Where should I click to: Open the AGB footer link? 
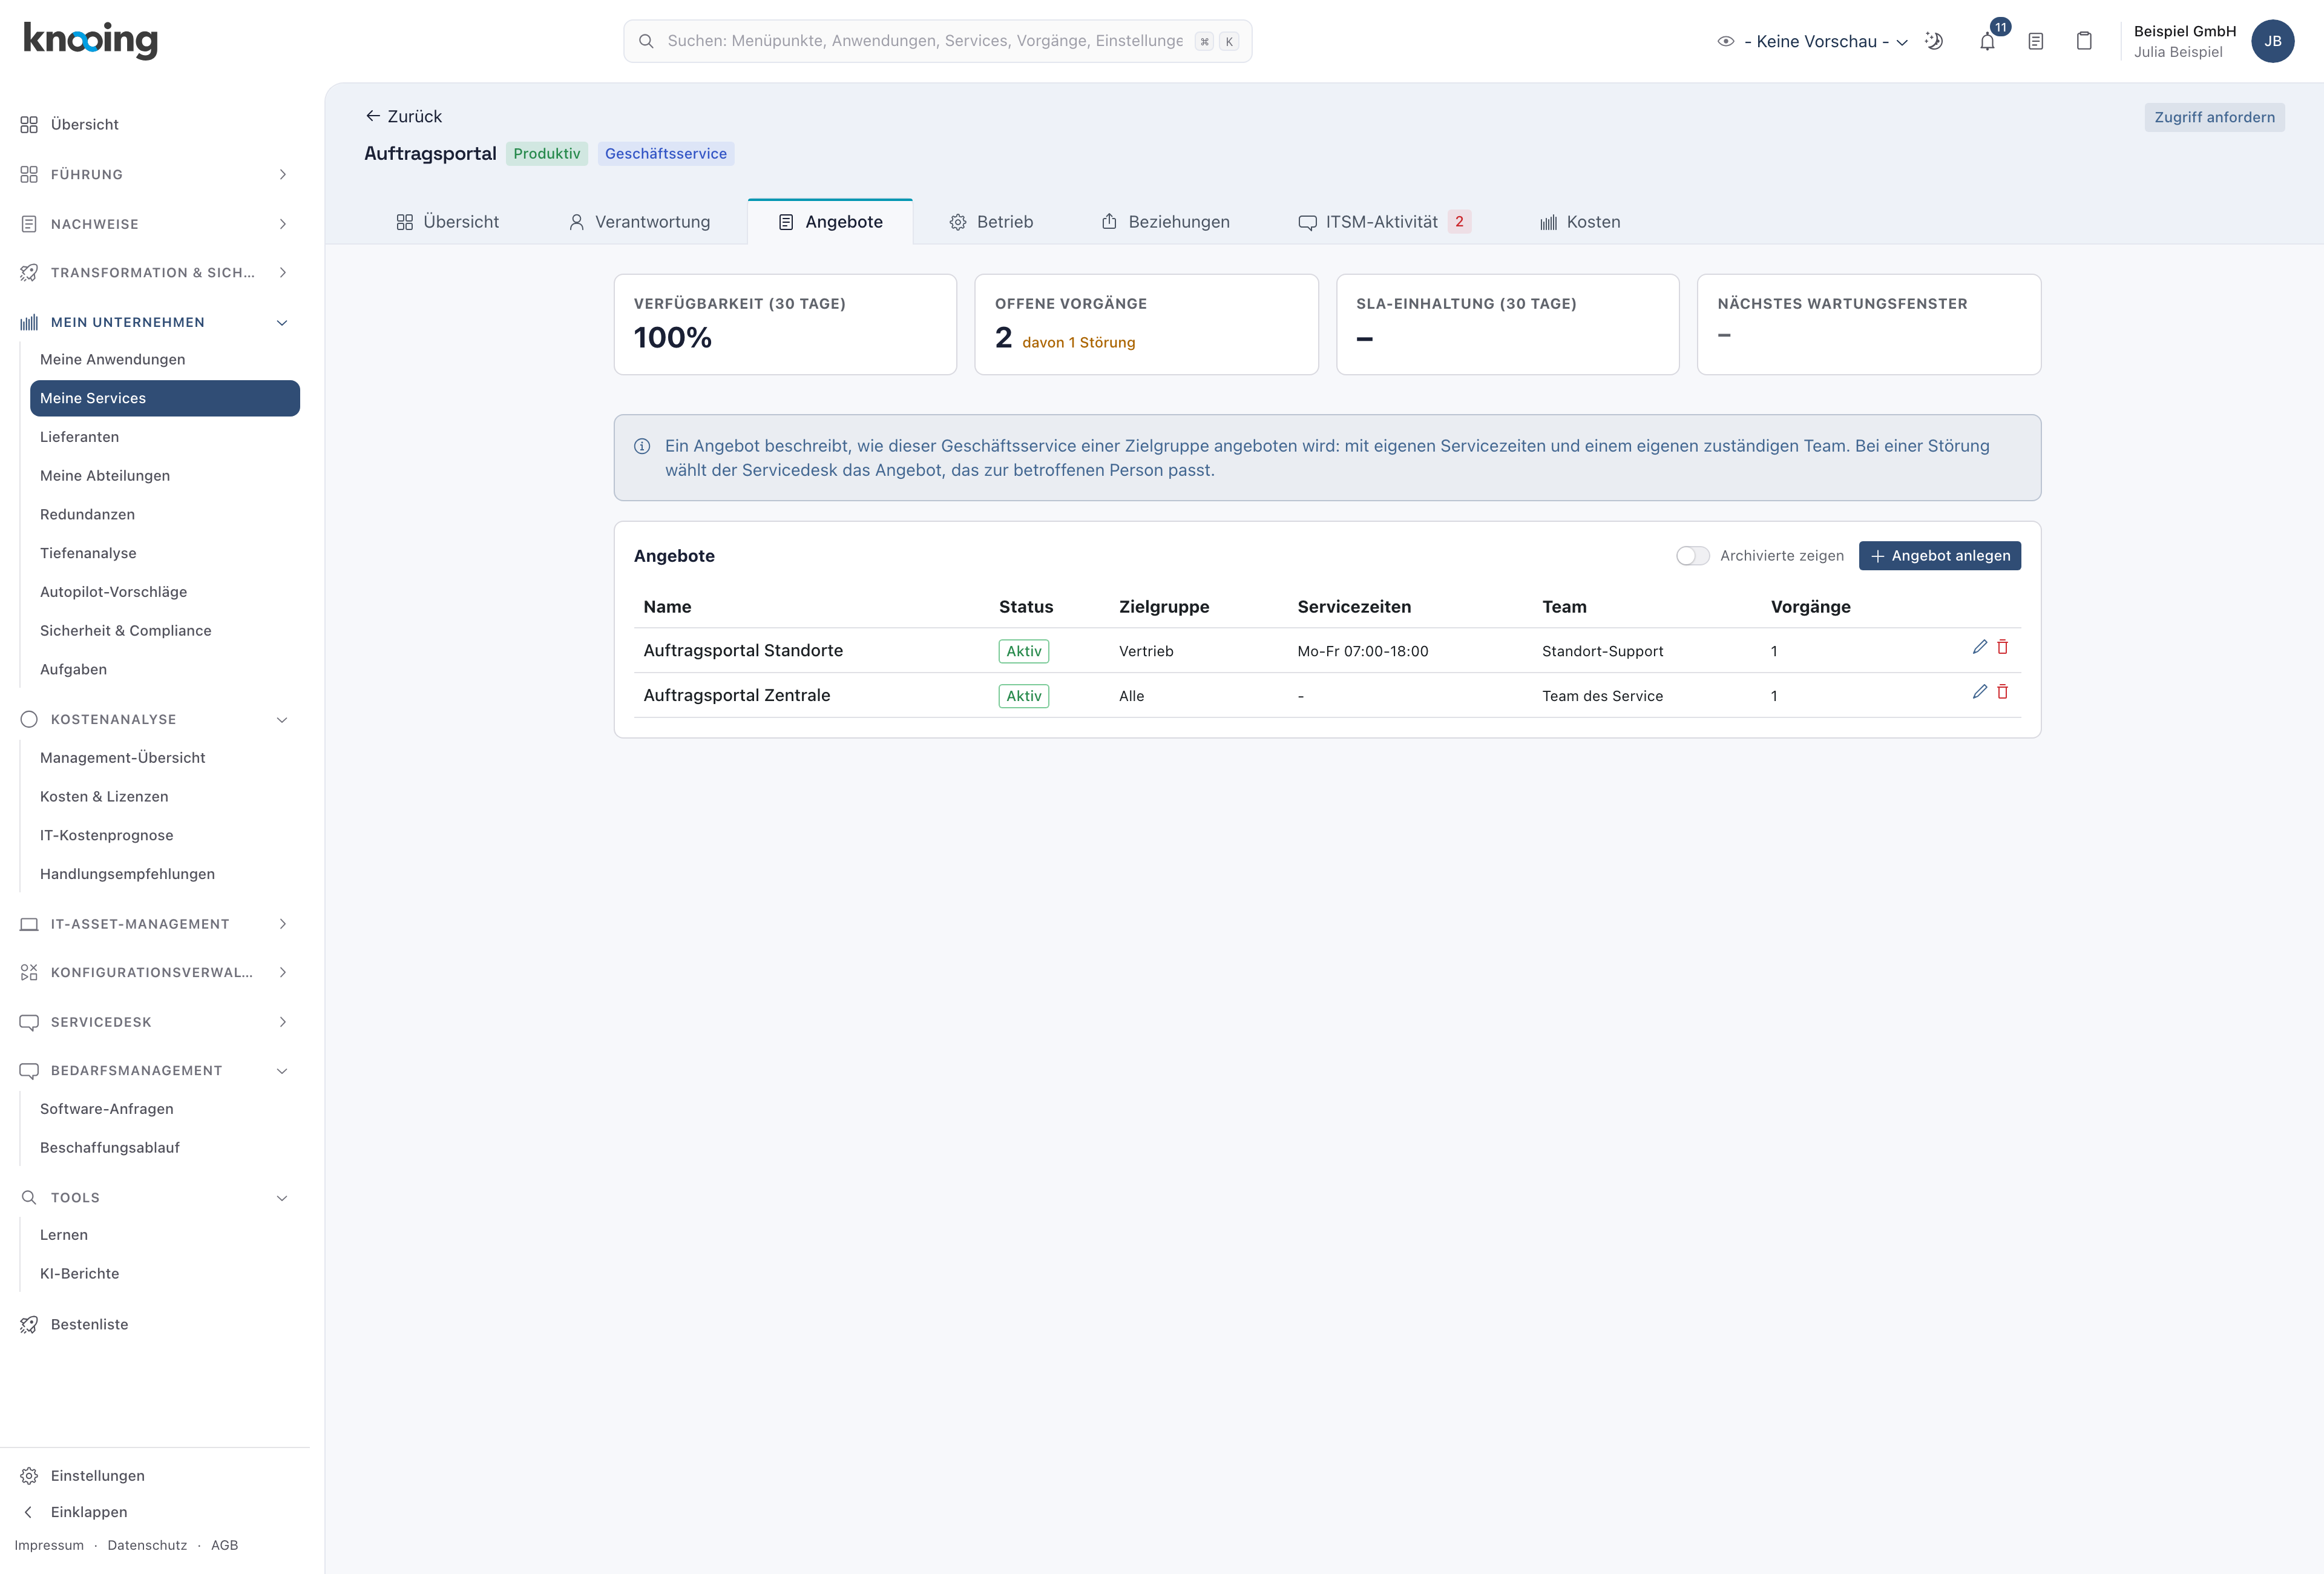pyautogui.click(x=224, y=1545)
